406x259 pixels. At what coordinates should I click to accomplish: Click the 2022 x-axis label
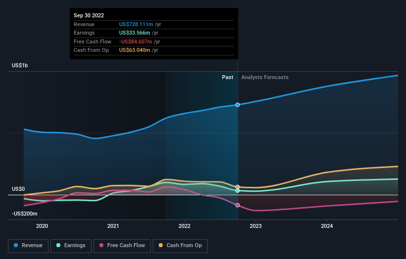click(184, 226)
